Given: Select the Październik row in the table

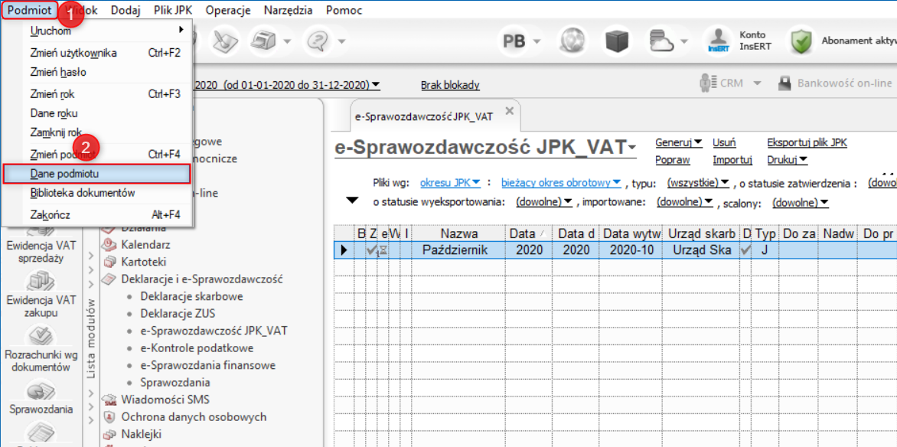Looking at the screenshot, I should pyautogui.click(x=615, y=250).
